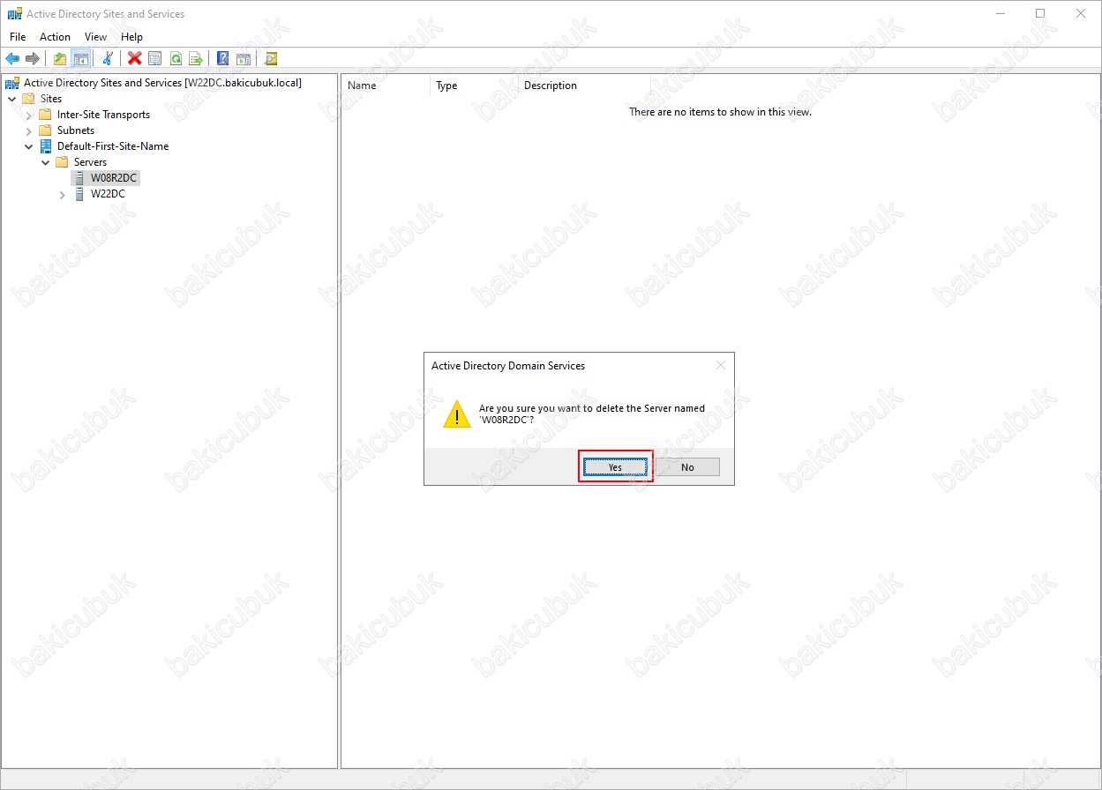Click the magnifier Find icon in toolbar
The width and height of the screenshot is (1102, 790).
point(271,59)
